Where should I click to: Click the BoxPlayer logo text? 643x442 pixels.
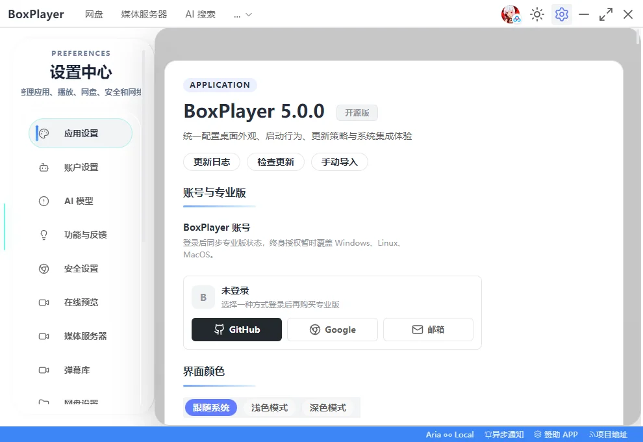click(x=36, y=14)
